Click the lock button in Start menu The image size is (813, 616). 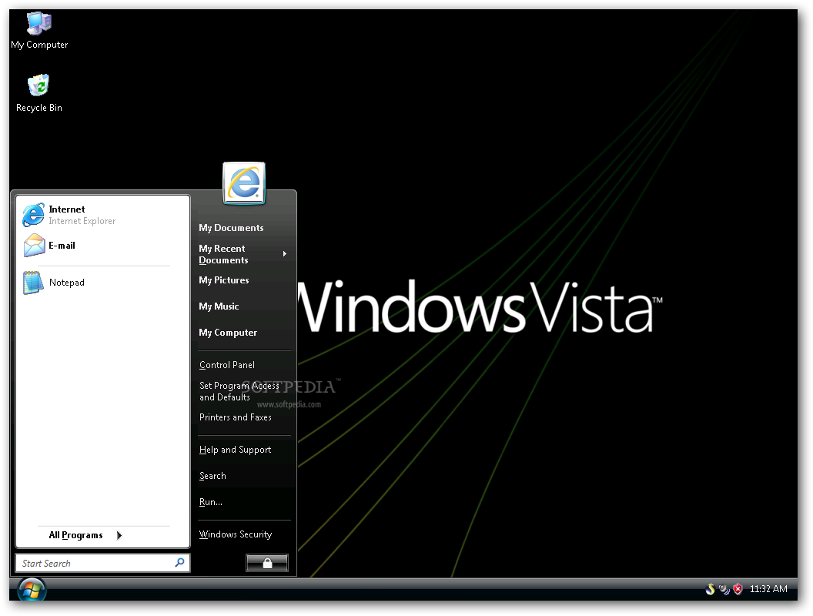267,563
